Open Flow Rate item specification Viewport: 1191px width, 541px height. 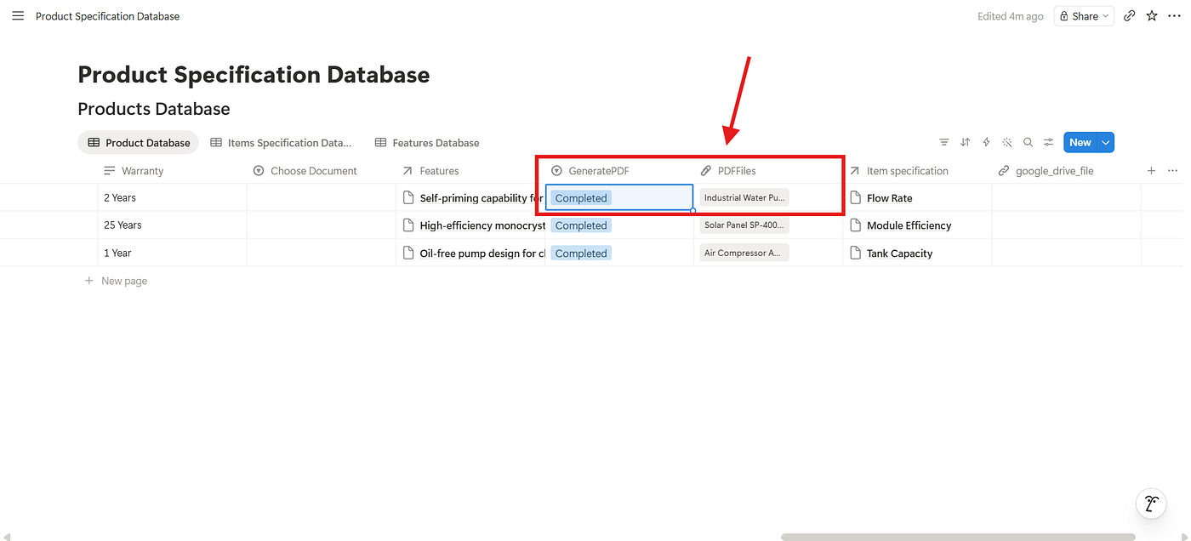click(889, 198)
